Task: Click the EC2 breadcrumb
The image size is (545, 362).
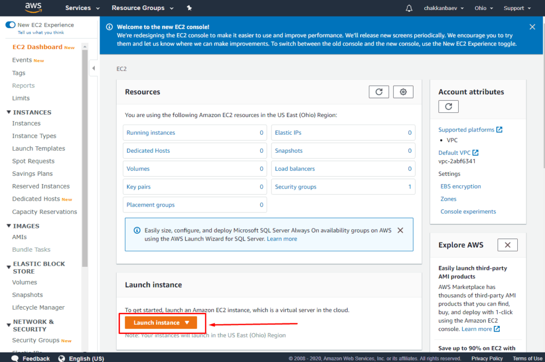Action: pyautogui.click(x=121, y=69)
